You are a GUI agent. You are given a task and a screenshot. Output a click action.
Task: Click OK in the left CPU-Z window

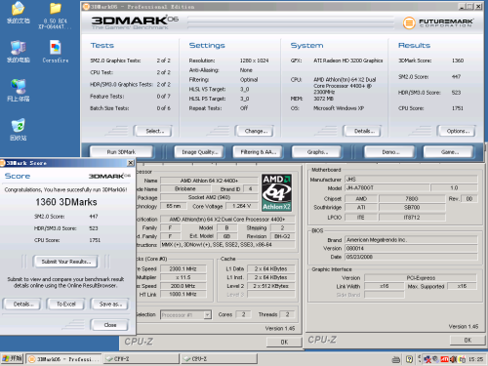click(284, 342)
